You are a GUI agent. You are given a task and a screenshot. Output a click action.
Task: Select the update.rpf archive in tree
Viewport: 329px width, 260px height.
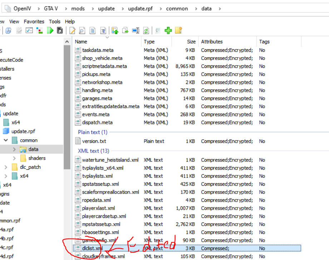(23, 131)
